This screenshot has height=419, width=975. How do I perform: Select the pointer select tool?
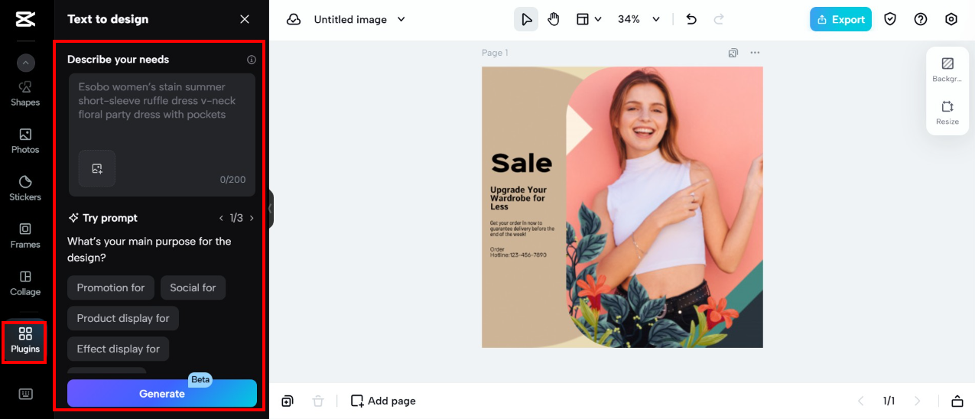(x=526, y=19)
